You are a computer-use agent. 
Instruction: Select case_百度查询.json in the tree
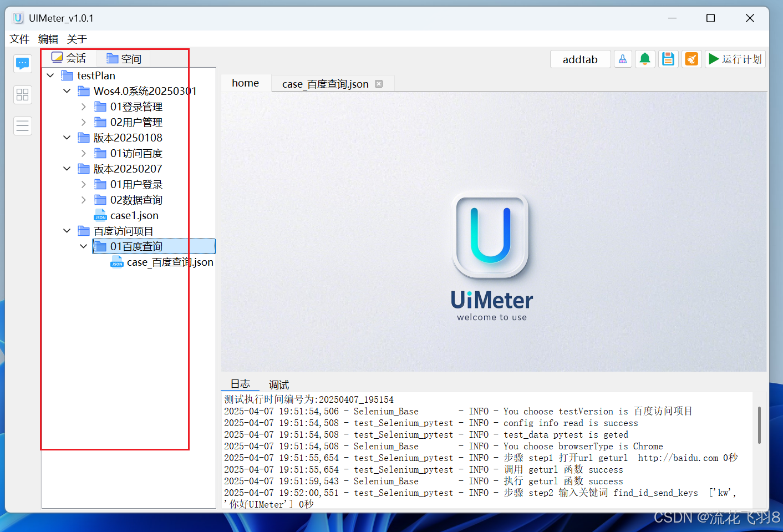tap(170, 262)
